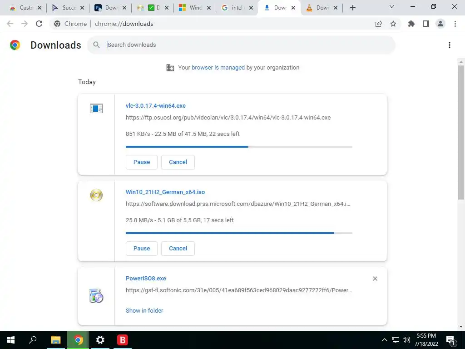Click the page vertical scrollbar thumb
The height and width of the screenshot is (349, 465).
pyautogui.click(x=461, y=132)
